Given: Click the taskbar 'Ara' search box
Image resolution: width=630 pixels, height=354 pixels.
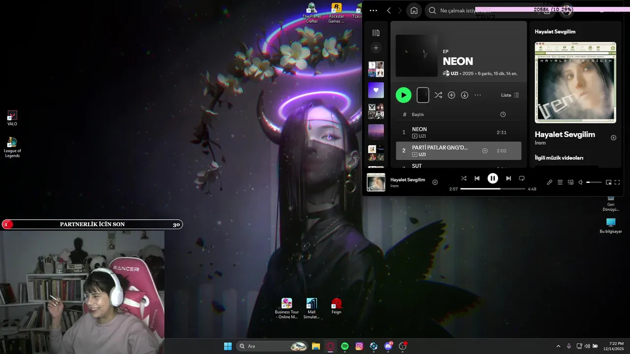Looking at the screenshot, I should click(272, 346).
